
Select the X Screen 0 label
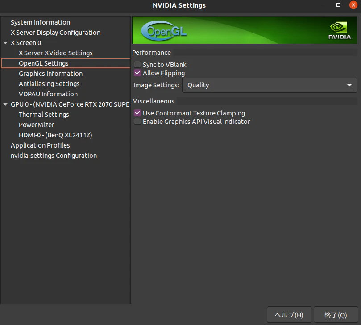(x=26, y=43)
